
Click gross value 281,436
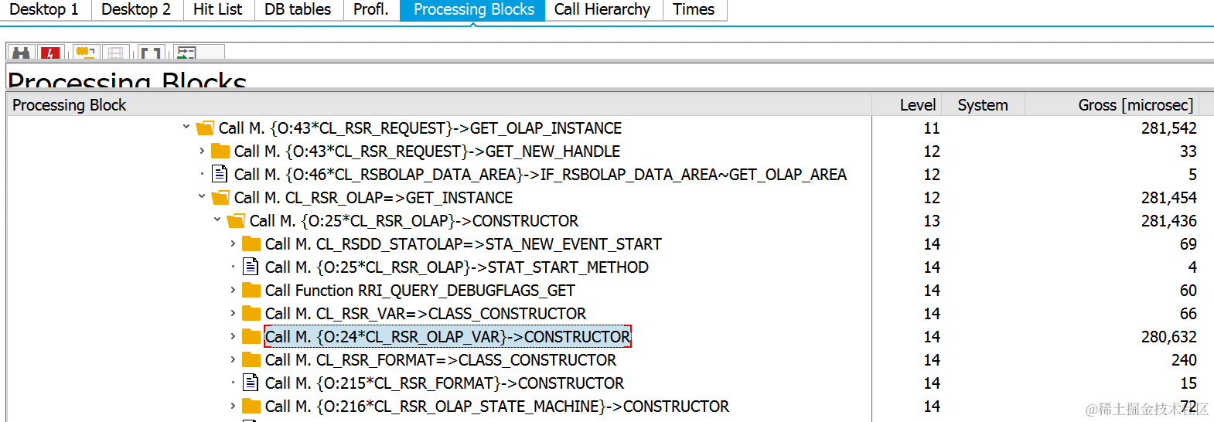click(1168, 221)
